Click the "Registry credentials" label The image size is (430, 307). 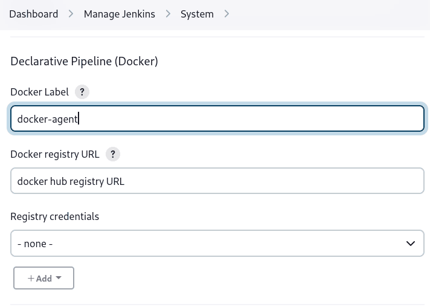pyautogui.click(x=55, y=216)
